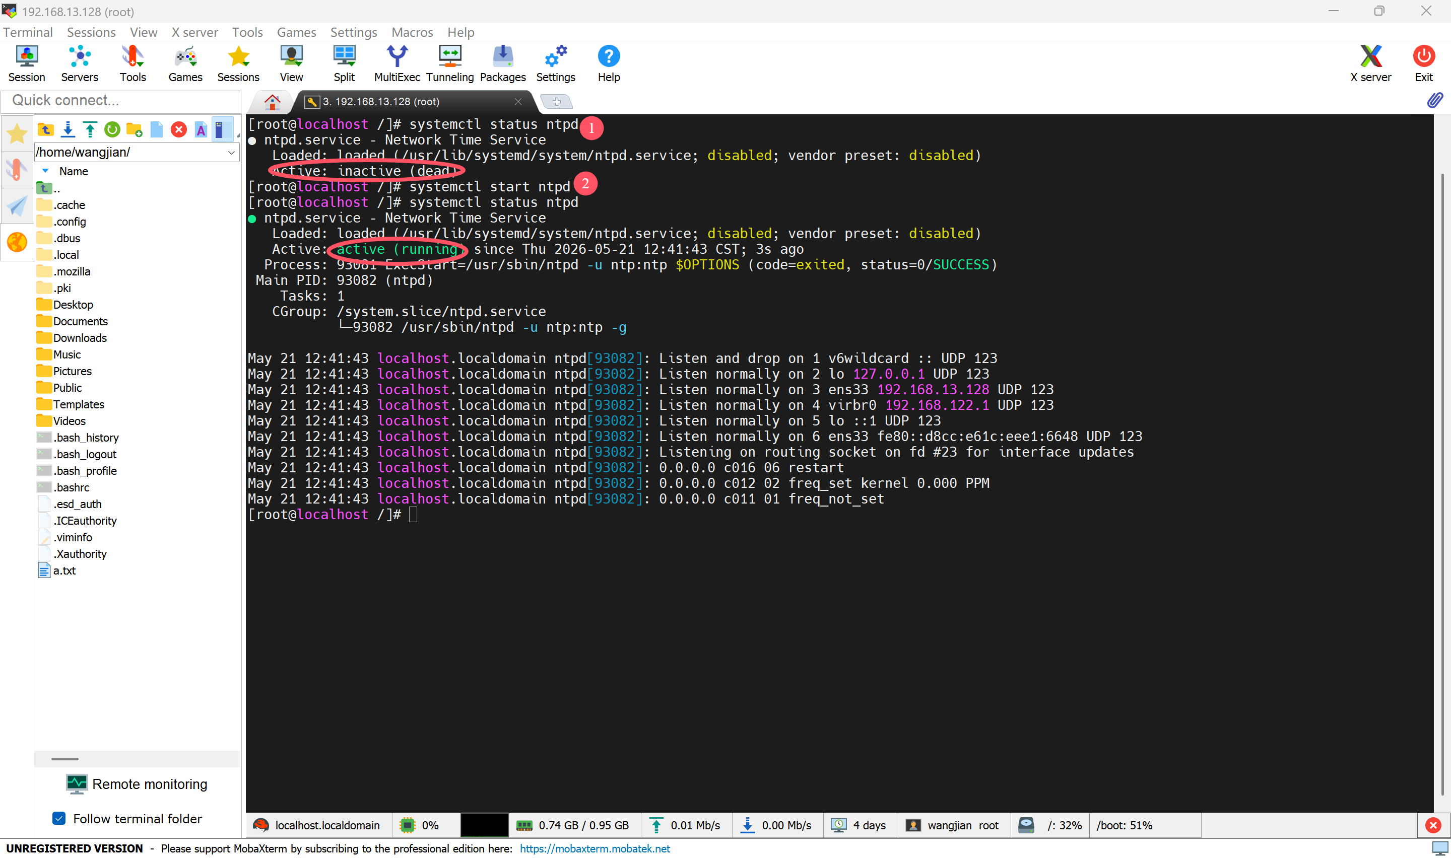1451x858 pixels.
Task: Select the Desktop folder
Action: coord(73,305)
